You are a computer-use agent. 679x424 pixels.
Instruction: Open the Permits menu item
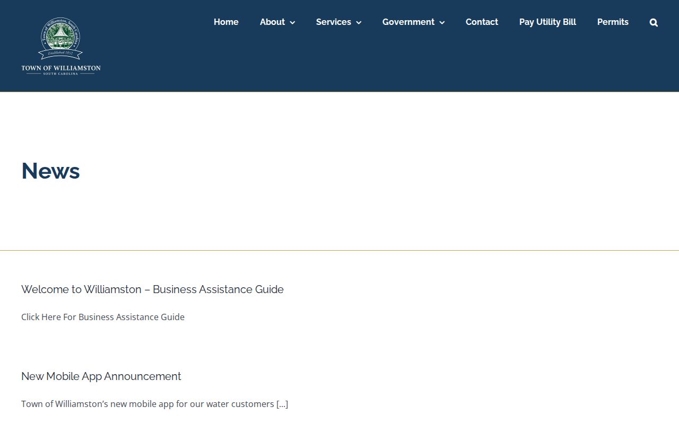click(x=613, y=22)
